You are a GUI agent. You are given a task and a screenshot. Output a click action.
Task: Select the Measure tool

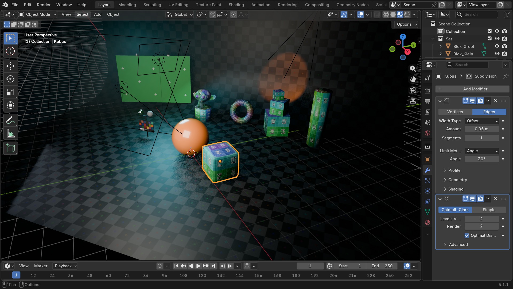[10, 133]
